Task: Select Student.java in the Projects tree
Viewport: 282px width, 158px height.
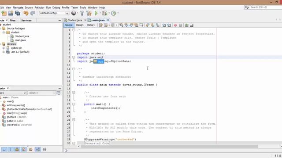Action: (22, 36)
